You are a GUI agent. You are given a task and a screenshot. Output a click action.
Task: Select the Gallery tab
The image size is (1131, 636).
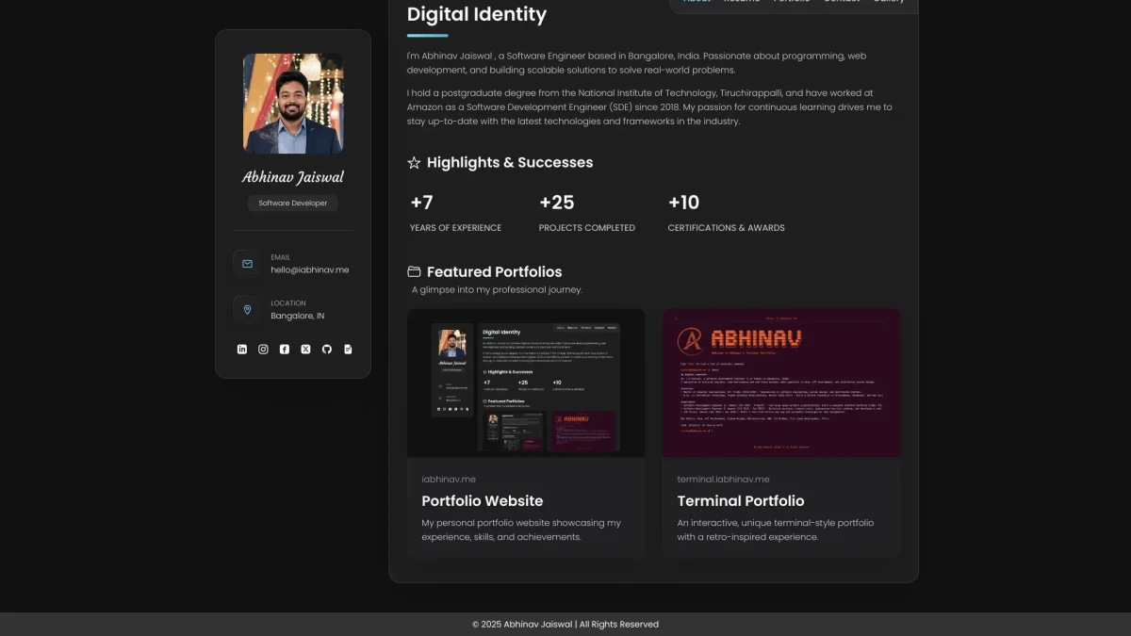[x=889, y=2]
